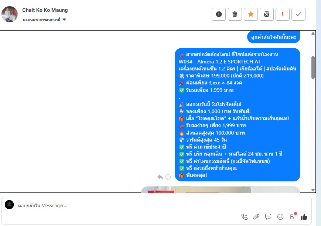This screenshot has height=226, width=321.
Task: Click chat scrollbar up arrow
Action: click(313, 34)
